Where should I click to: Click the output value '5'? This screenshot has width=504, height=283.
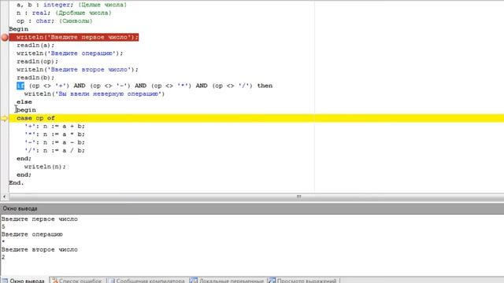tap(3, 227)
